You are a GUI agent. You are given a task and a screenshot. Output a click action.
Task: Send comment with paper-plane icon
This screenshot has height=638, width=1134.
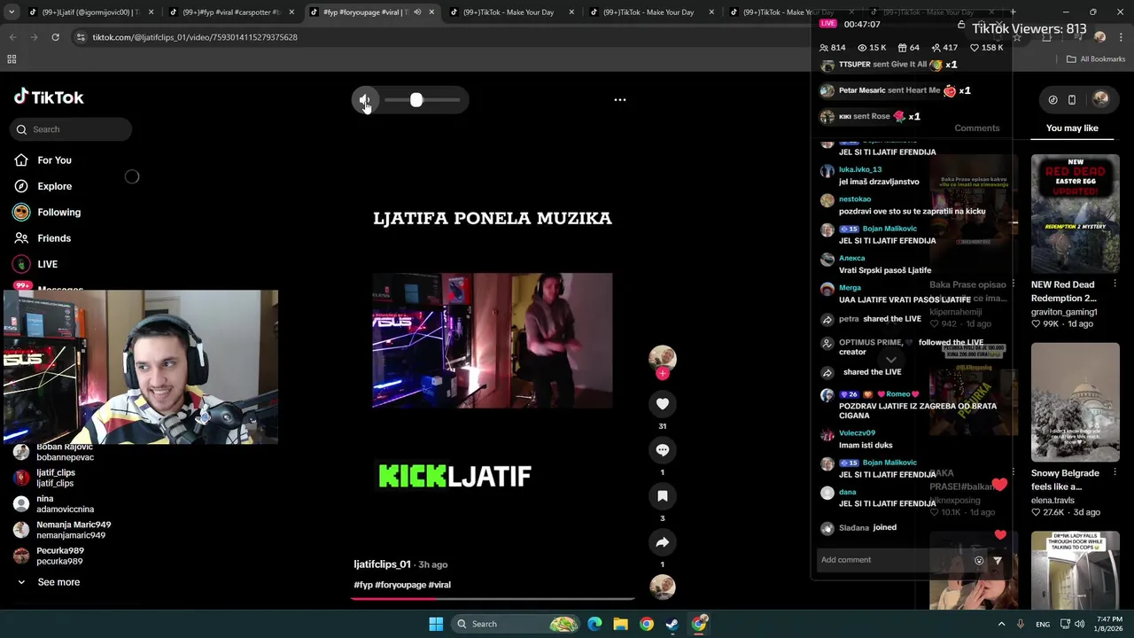pyautogui.click(x=997, y=560)
